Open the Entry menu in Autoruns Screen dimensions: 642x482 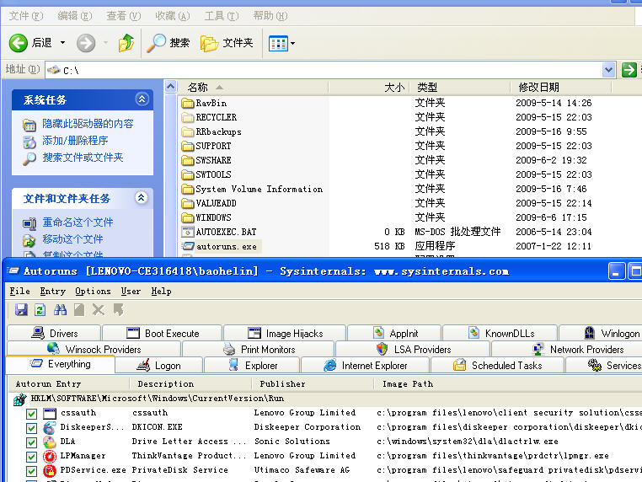coord(52,291)
